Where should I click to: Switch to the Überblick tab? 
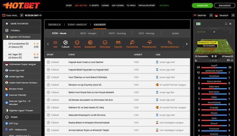[55, 25]
